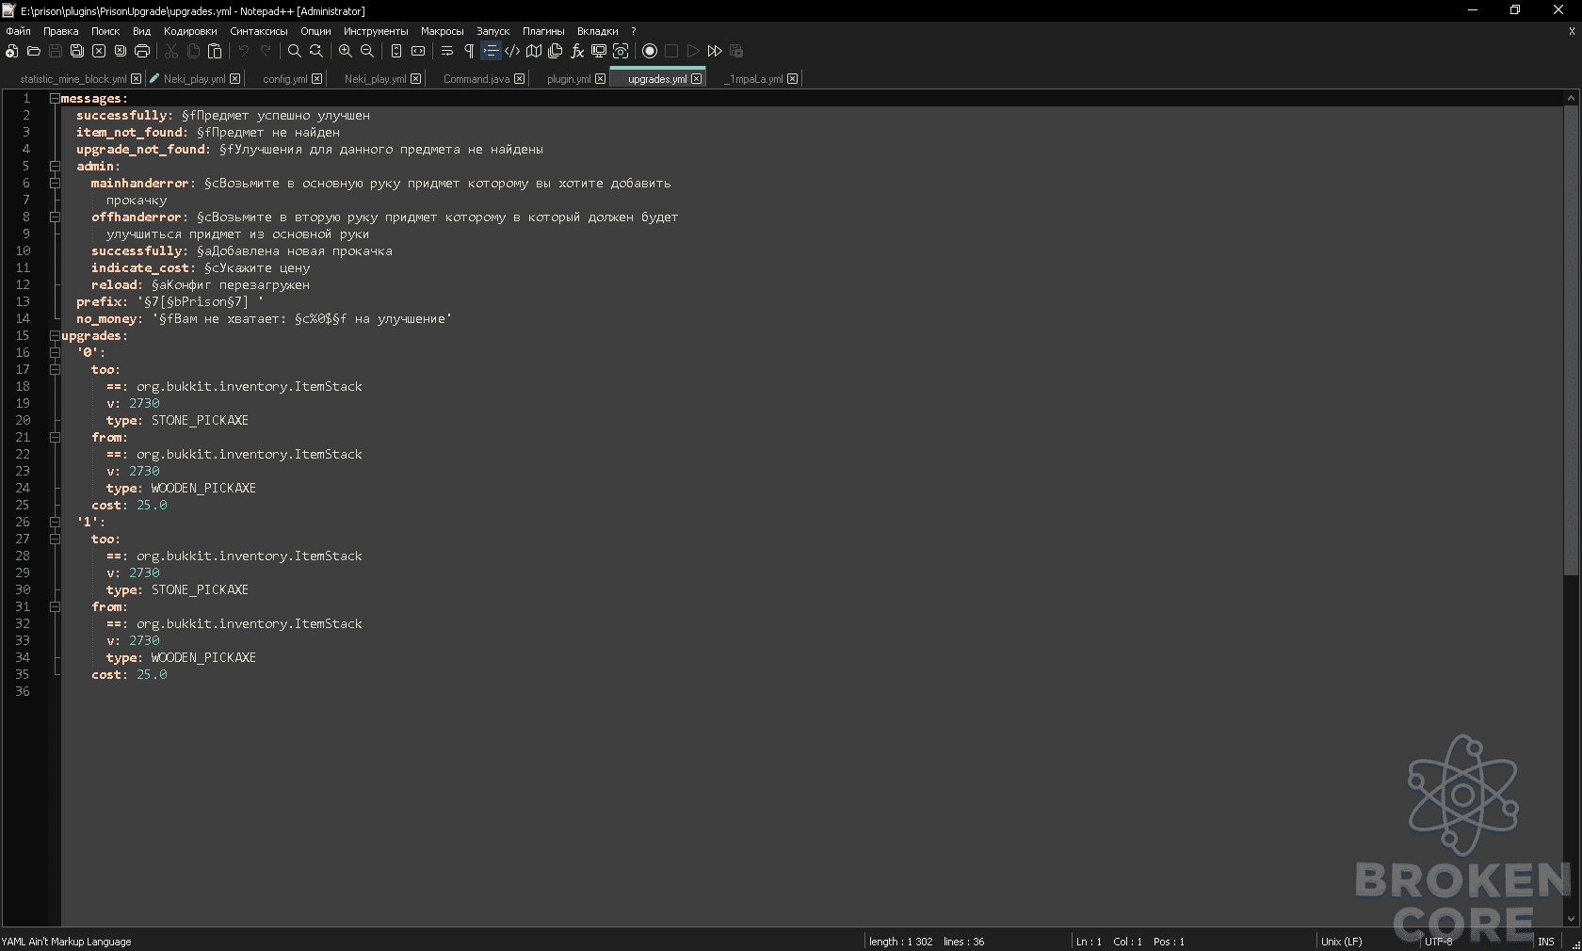Click the Monitoring (tail) eye icon
The width and height of the screenshot is (1582, 951).
pos(621,51)
